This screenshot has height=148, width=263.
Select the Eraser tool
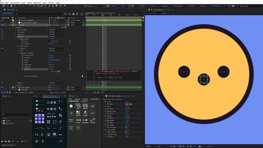pos(57,6)
